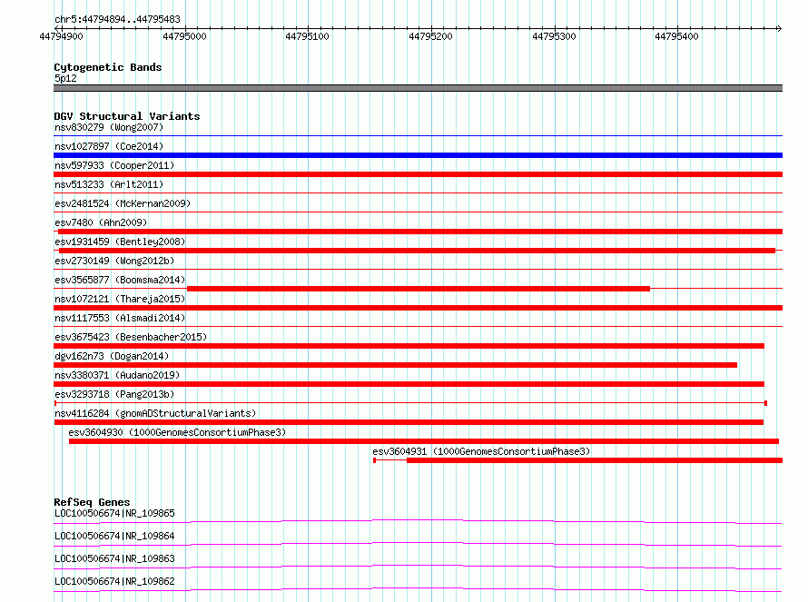The image size is (808, 602).
Task: Click the blue nsv1027897 variant bar
Action: point(418,155)
